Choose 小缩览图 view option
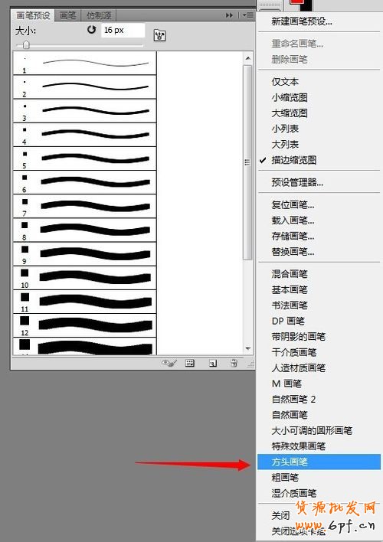Screen dimensions: 383x542 pos(290,97)
